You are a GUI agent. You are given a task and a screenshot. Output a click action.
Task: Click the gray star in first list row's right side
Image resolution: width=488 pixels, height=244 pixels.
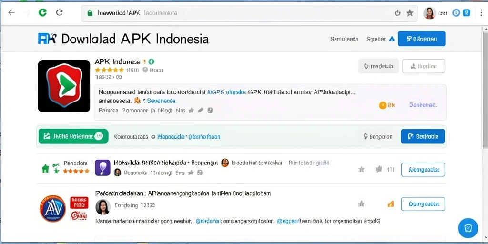pos(361,169)
